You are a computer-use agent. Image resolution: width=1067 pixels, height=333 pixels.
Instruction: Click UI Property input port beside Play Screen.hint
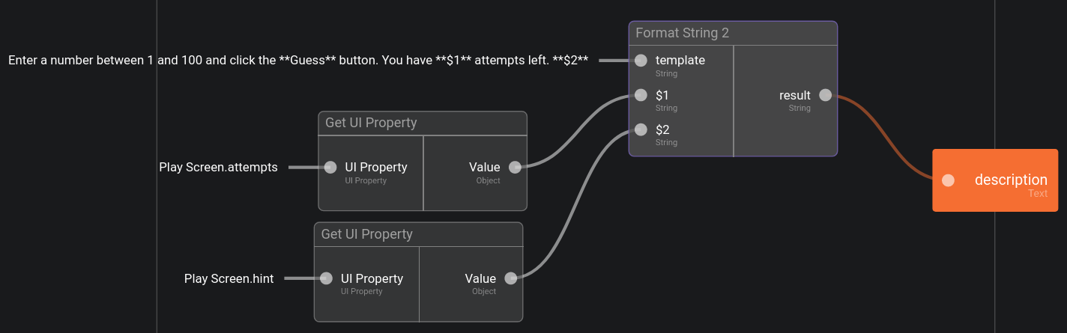point(326,278)
